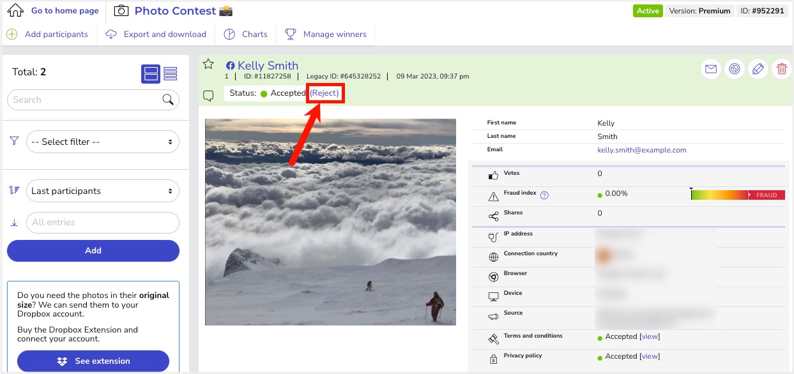Click the Legacy ID: #645328252 text
The image size is (794, 374).
pos(344,77)
